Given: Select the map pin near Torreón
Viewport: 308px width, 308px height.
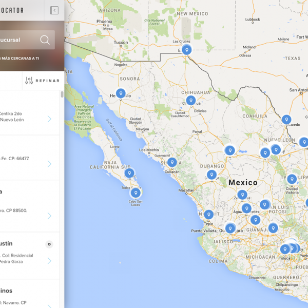Looking at the screenshot, I should (x=230, y=150).
